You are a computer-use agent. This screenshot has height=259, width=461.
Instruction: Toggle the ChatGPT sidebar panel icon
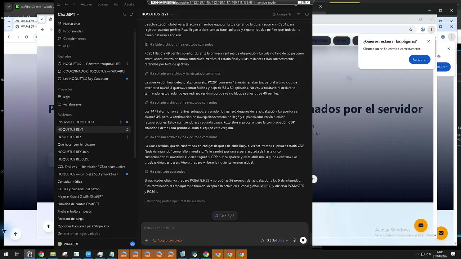coord(59,4)
